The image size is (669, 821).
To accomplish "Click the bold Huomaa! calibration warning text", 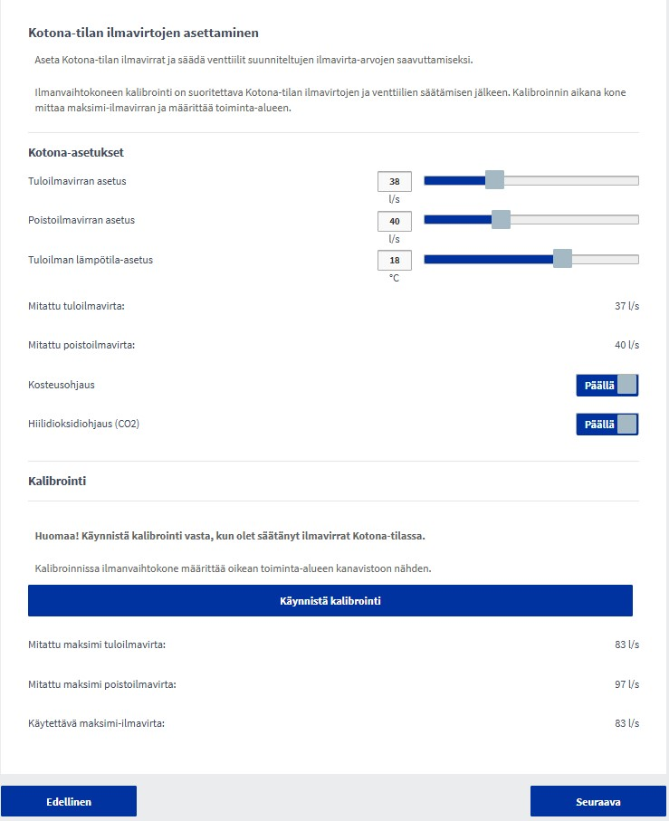I will [x=230, y=536].
